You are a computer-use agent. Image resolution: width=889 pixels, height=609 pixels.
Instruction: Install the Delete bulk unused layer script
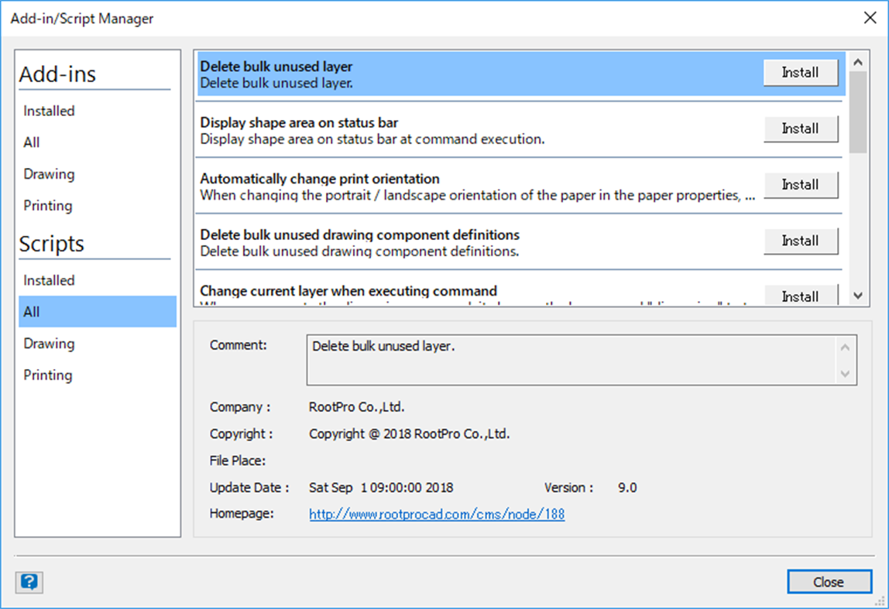[800, 72]
